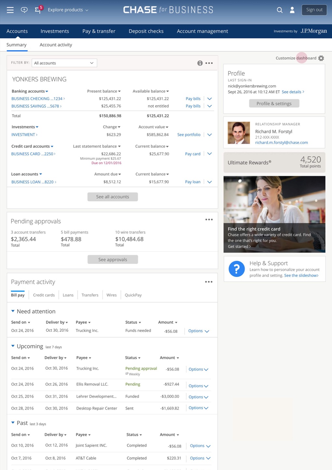Screen dimensions: 332x470
Task: Click the chat bubble plus icon
Action: coord(24,10)
